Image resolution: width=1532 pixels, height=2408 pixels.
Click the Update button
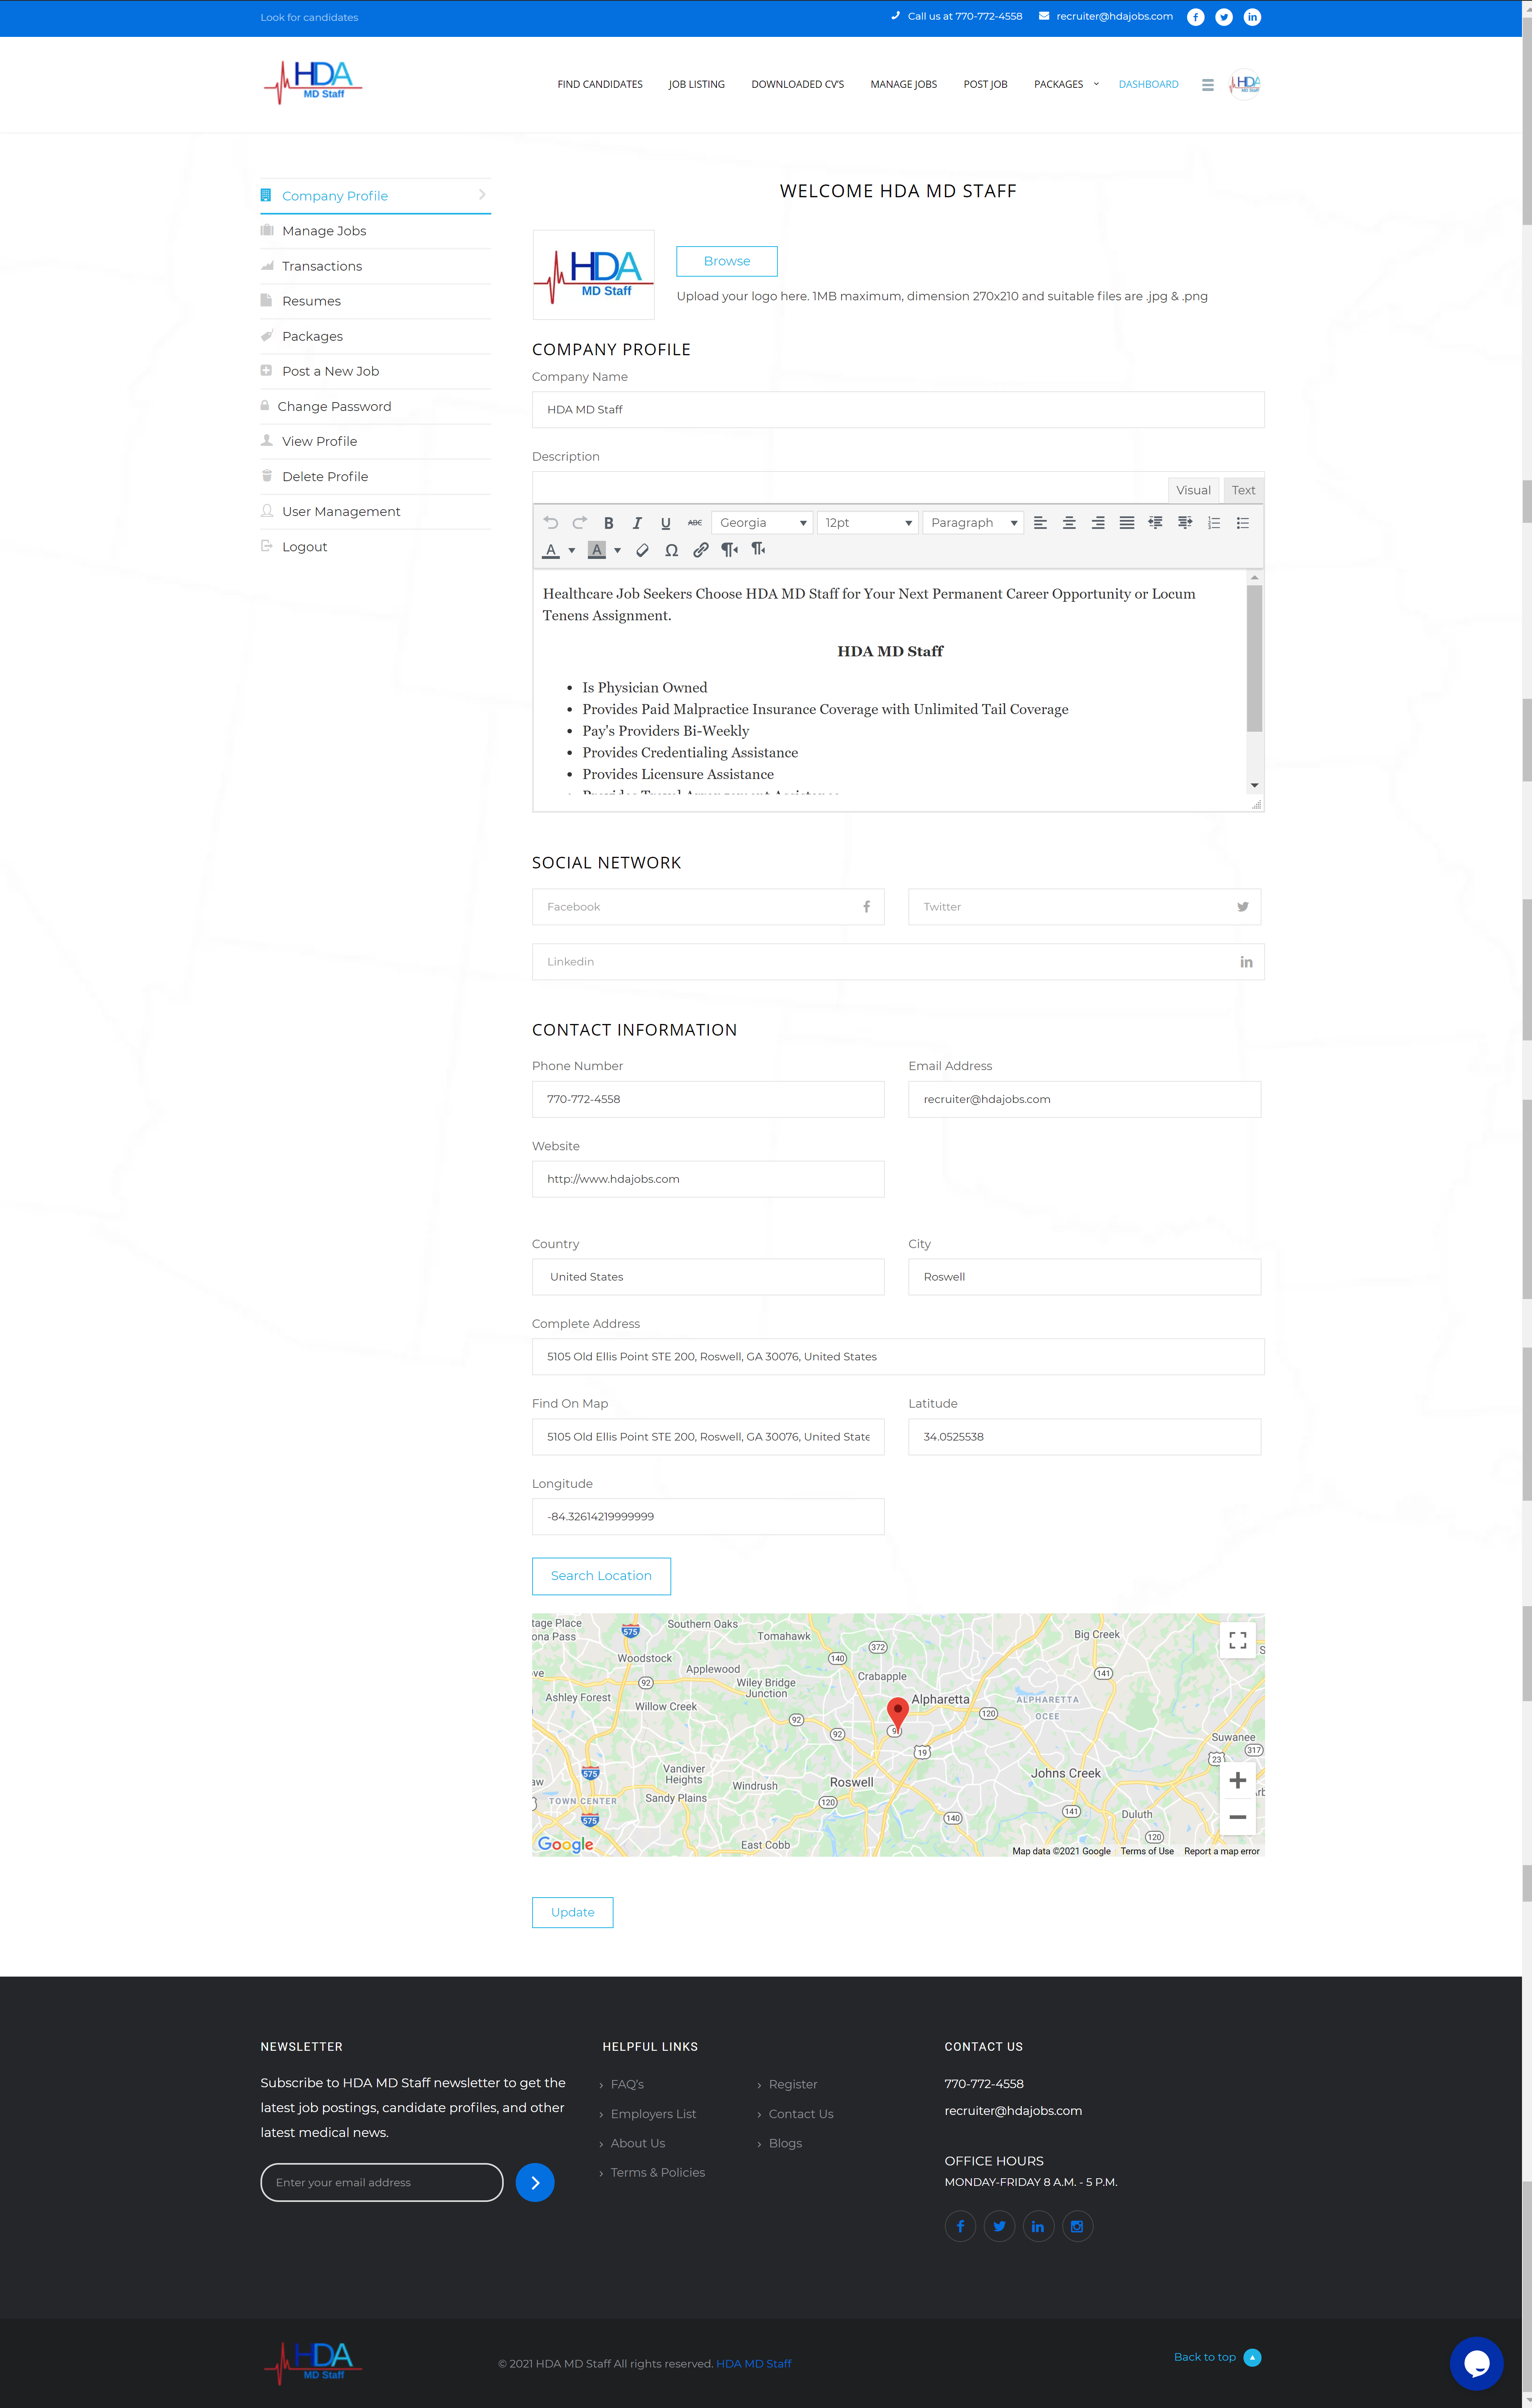[x=573, y=1912]
